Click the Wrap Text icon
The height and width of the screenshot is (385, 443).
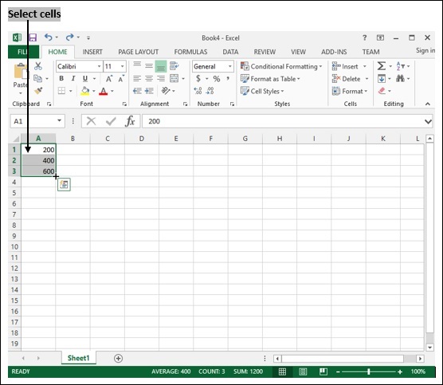pos(174,66)
